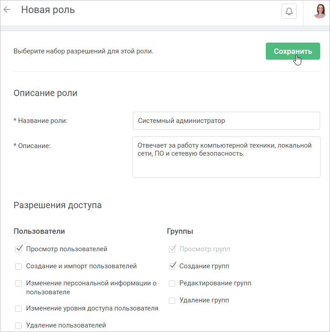Save the new role with Сохранить
The image size is (330, 332).
click(x=293, y=51)
